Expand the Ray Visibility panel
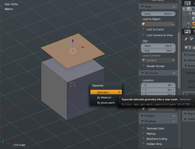 click(x=186, y=113)
